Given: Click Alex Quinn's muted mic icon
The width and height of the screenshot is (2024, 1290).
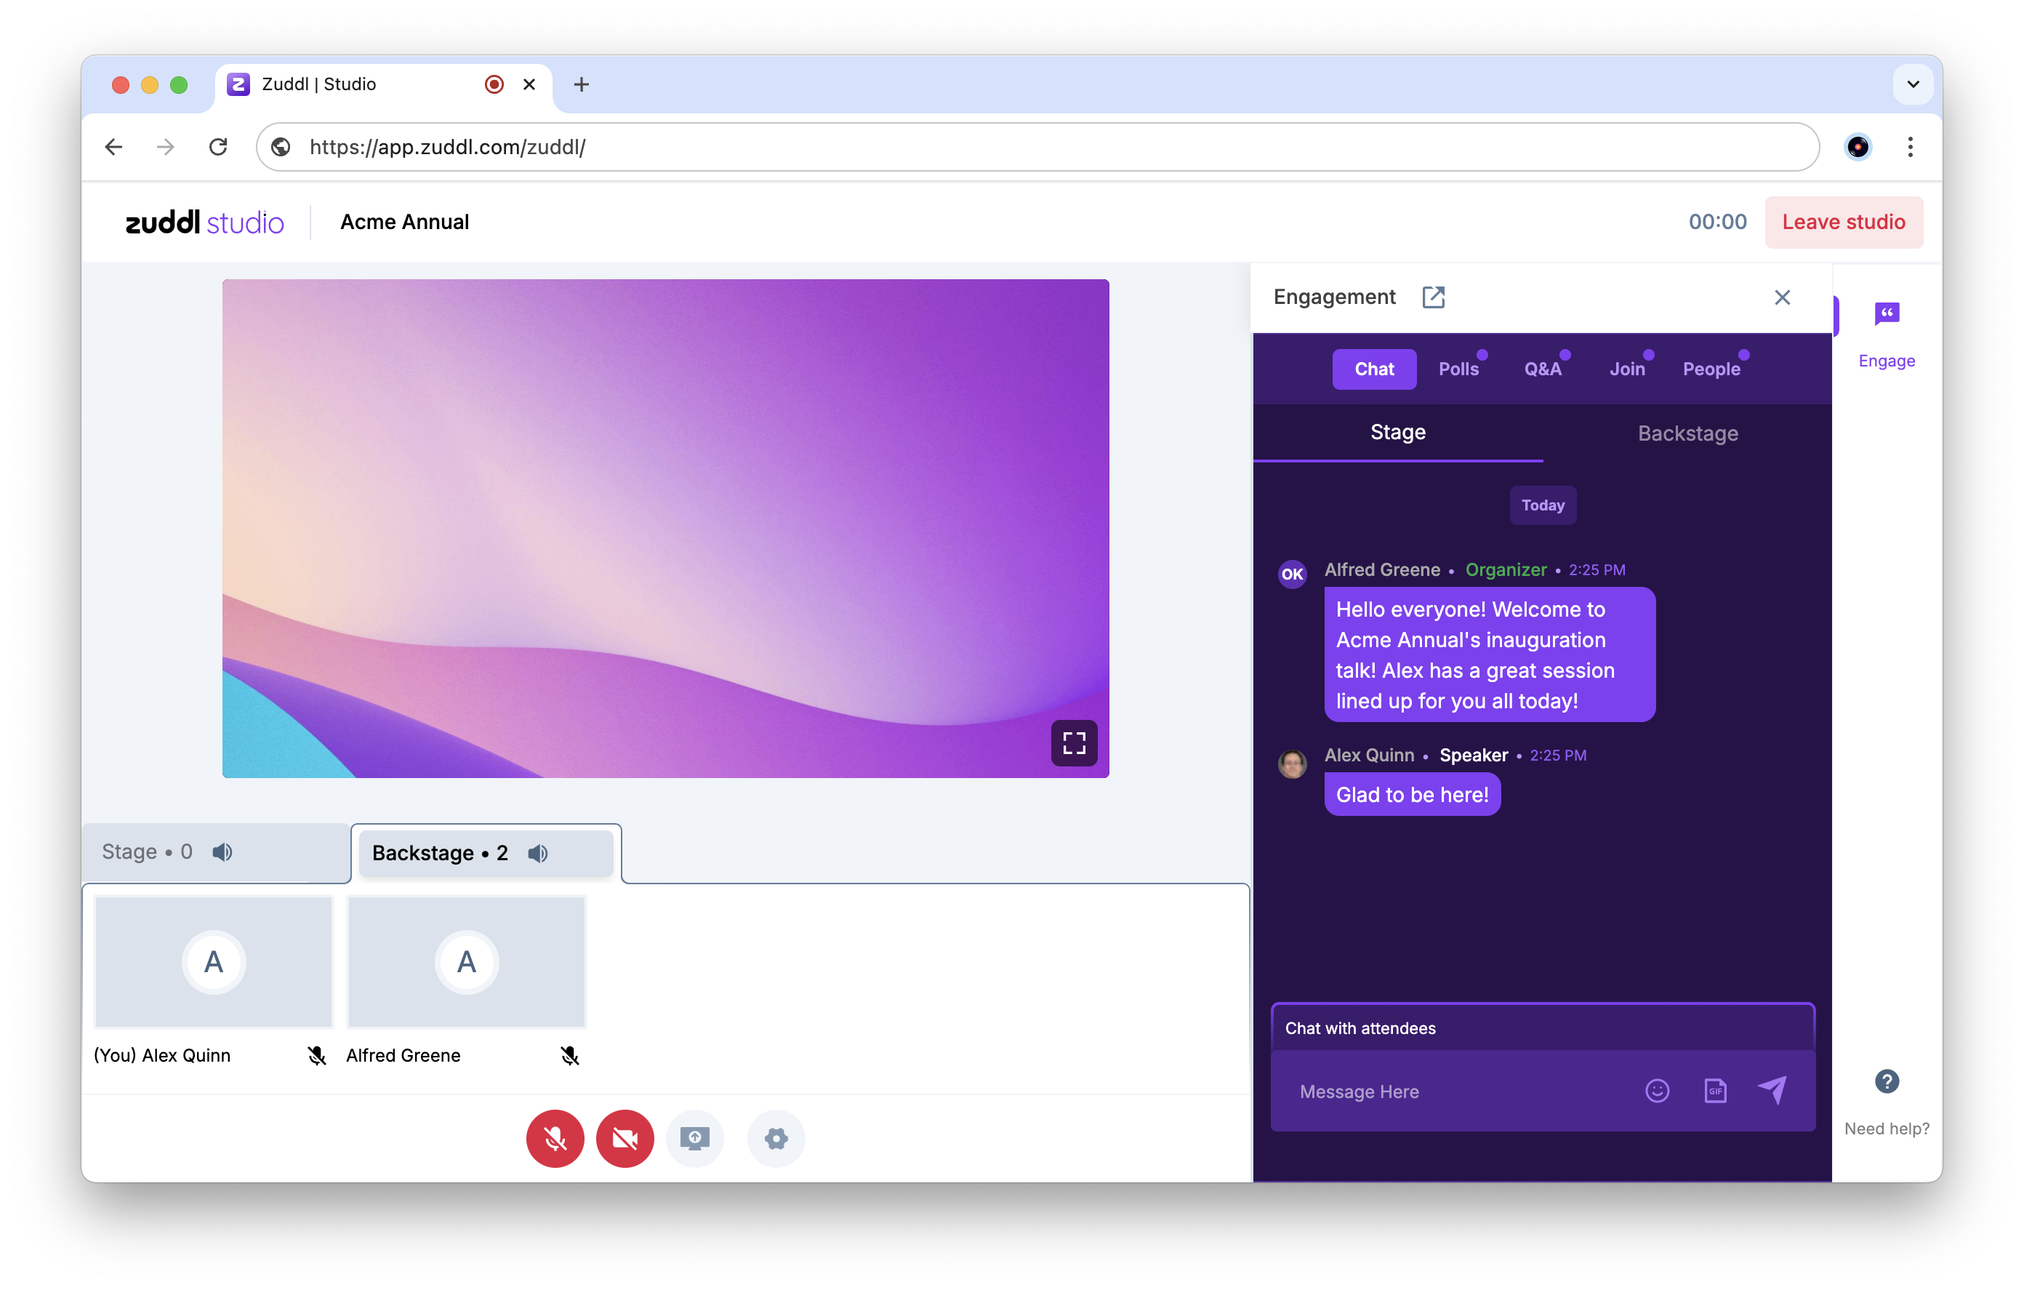Looking at the screenshot, I should point(317,1055).
